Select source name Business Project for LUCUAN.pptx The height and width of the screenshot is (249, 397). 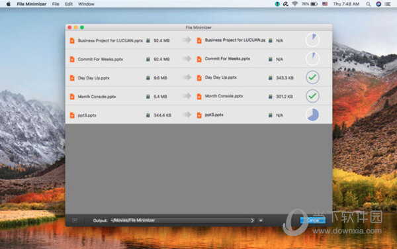[x=110, y=40]
